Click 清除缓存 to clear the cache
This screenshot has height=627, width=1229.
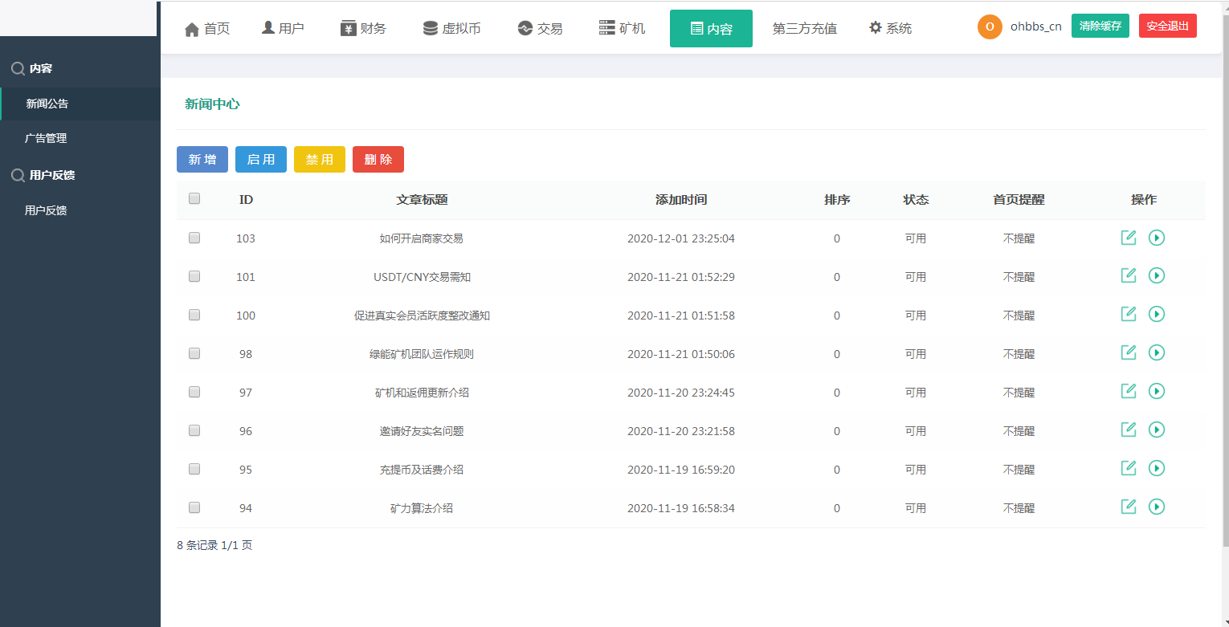click(1100, 26)
